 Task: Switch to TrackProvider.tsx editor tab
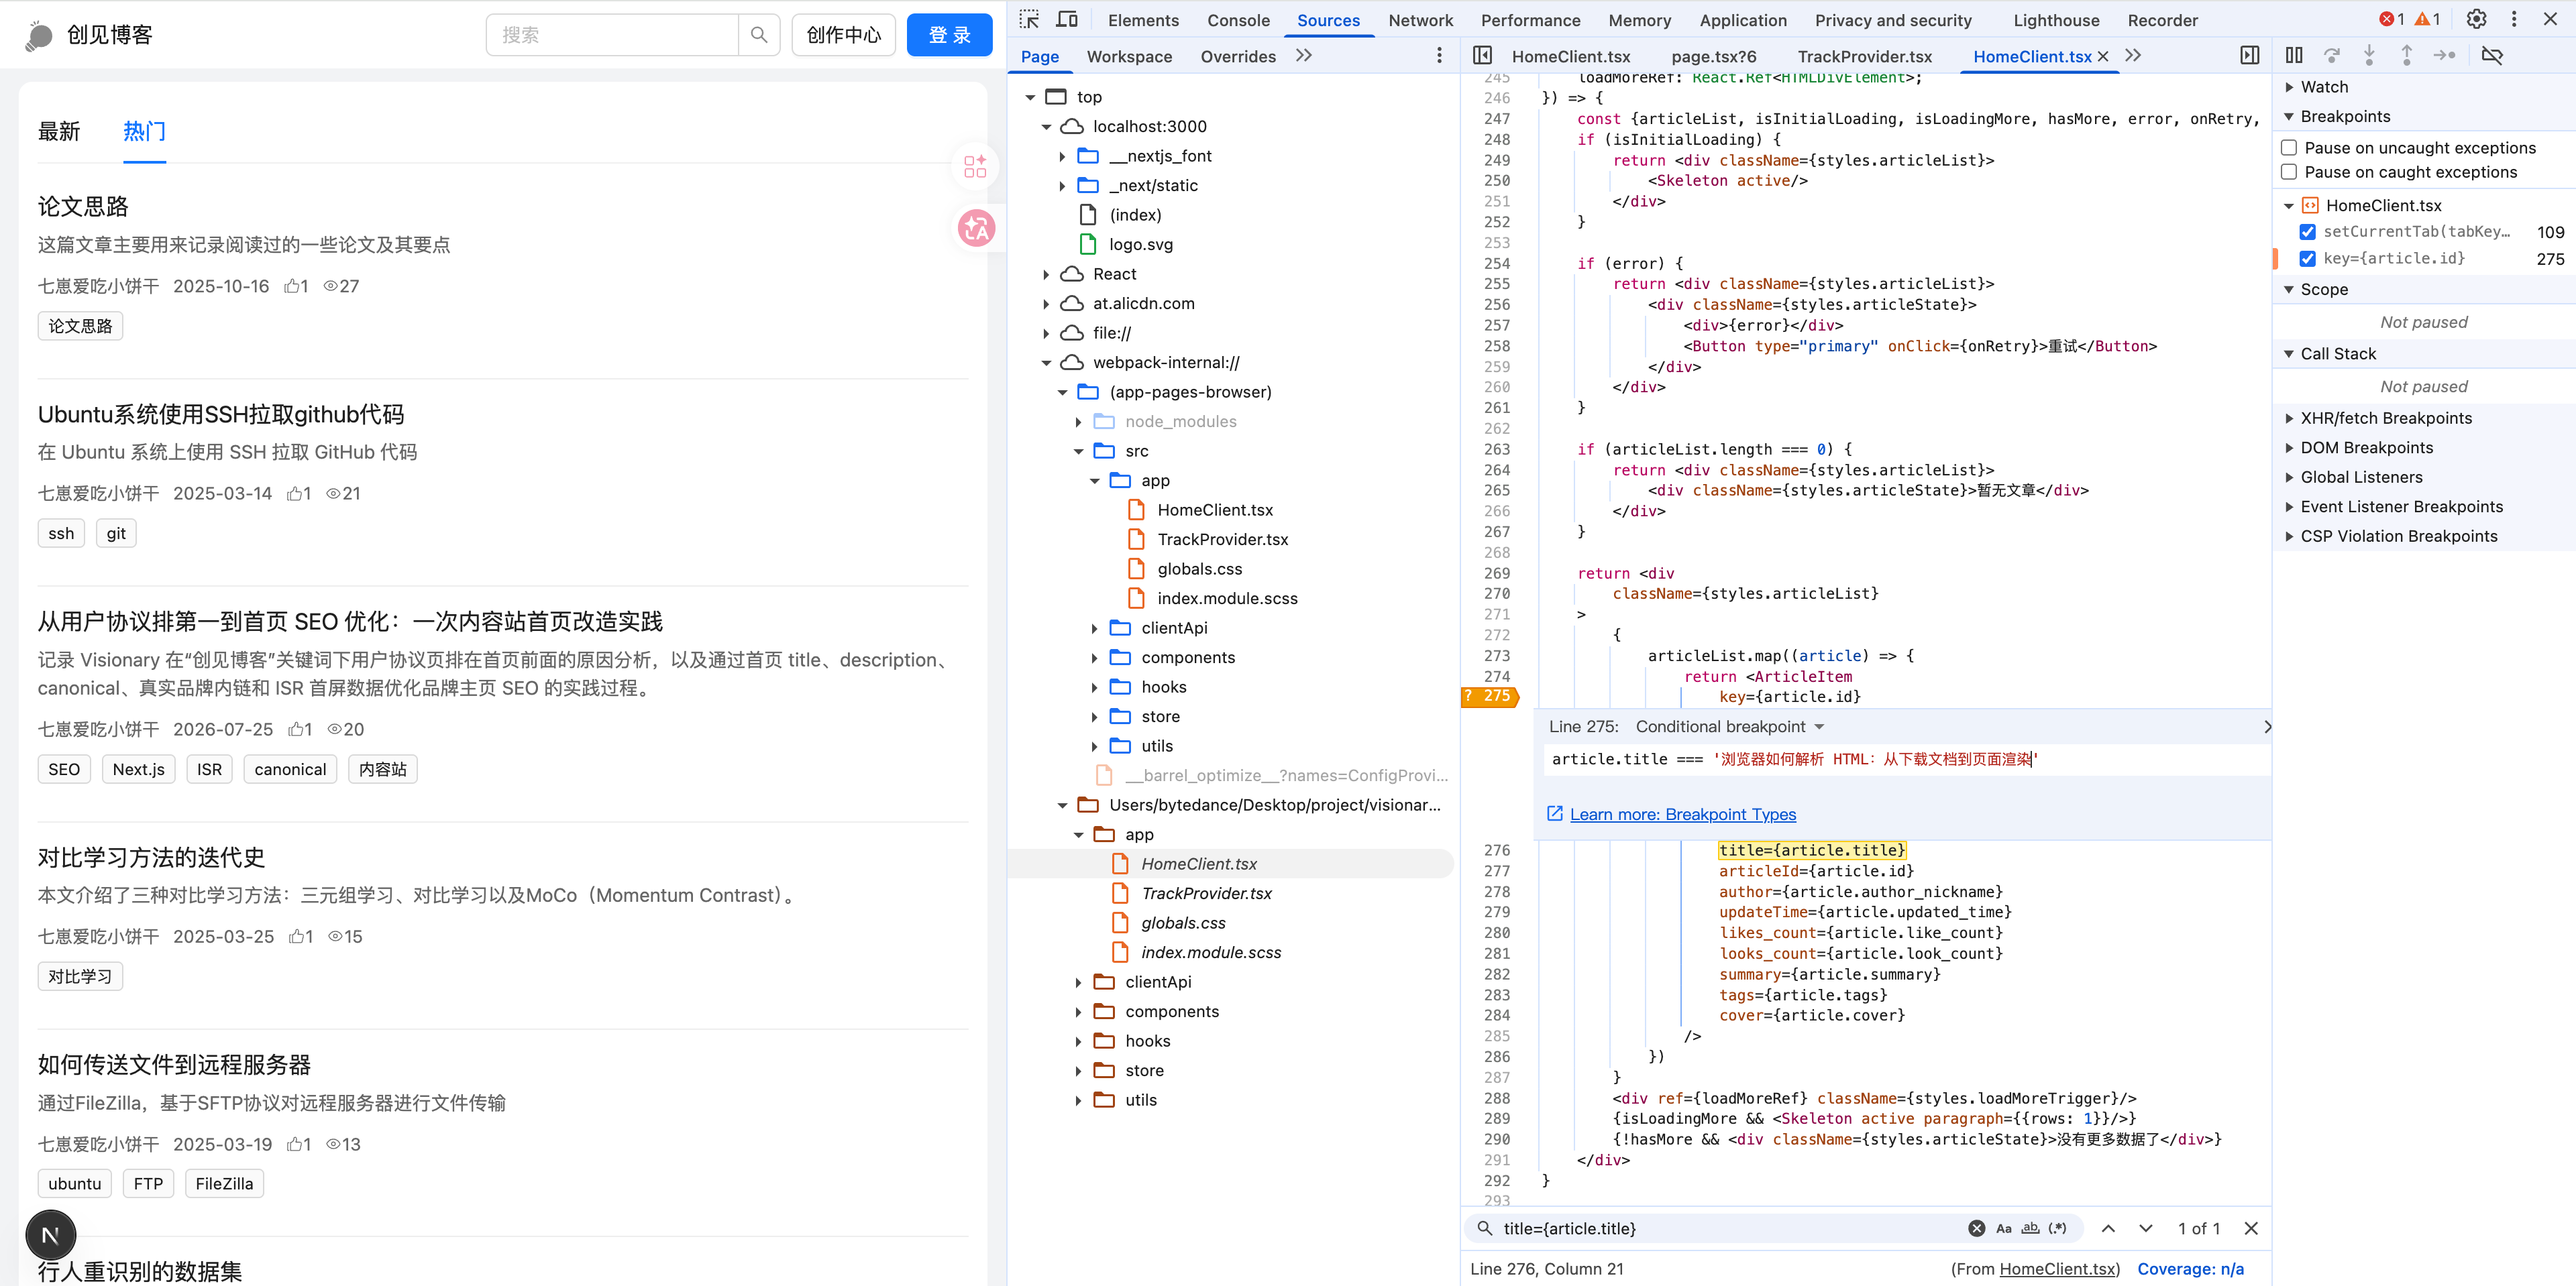click(x=1864, y=57)
